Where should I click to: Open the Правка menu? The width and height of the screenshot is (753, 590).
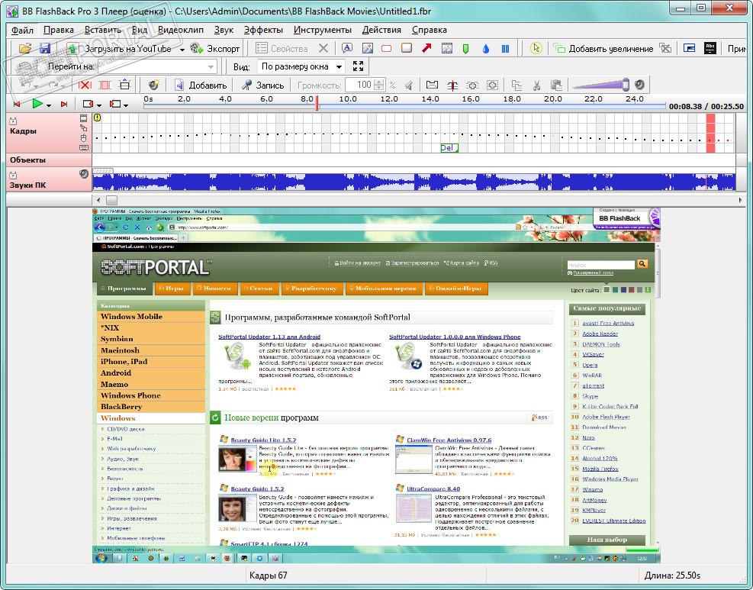(x=59, y=30)
